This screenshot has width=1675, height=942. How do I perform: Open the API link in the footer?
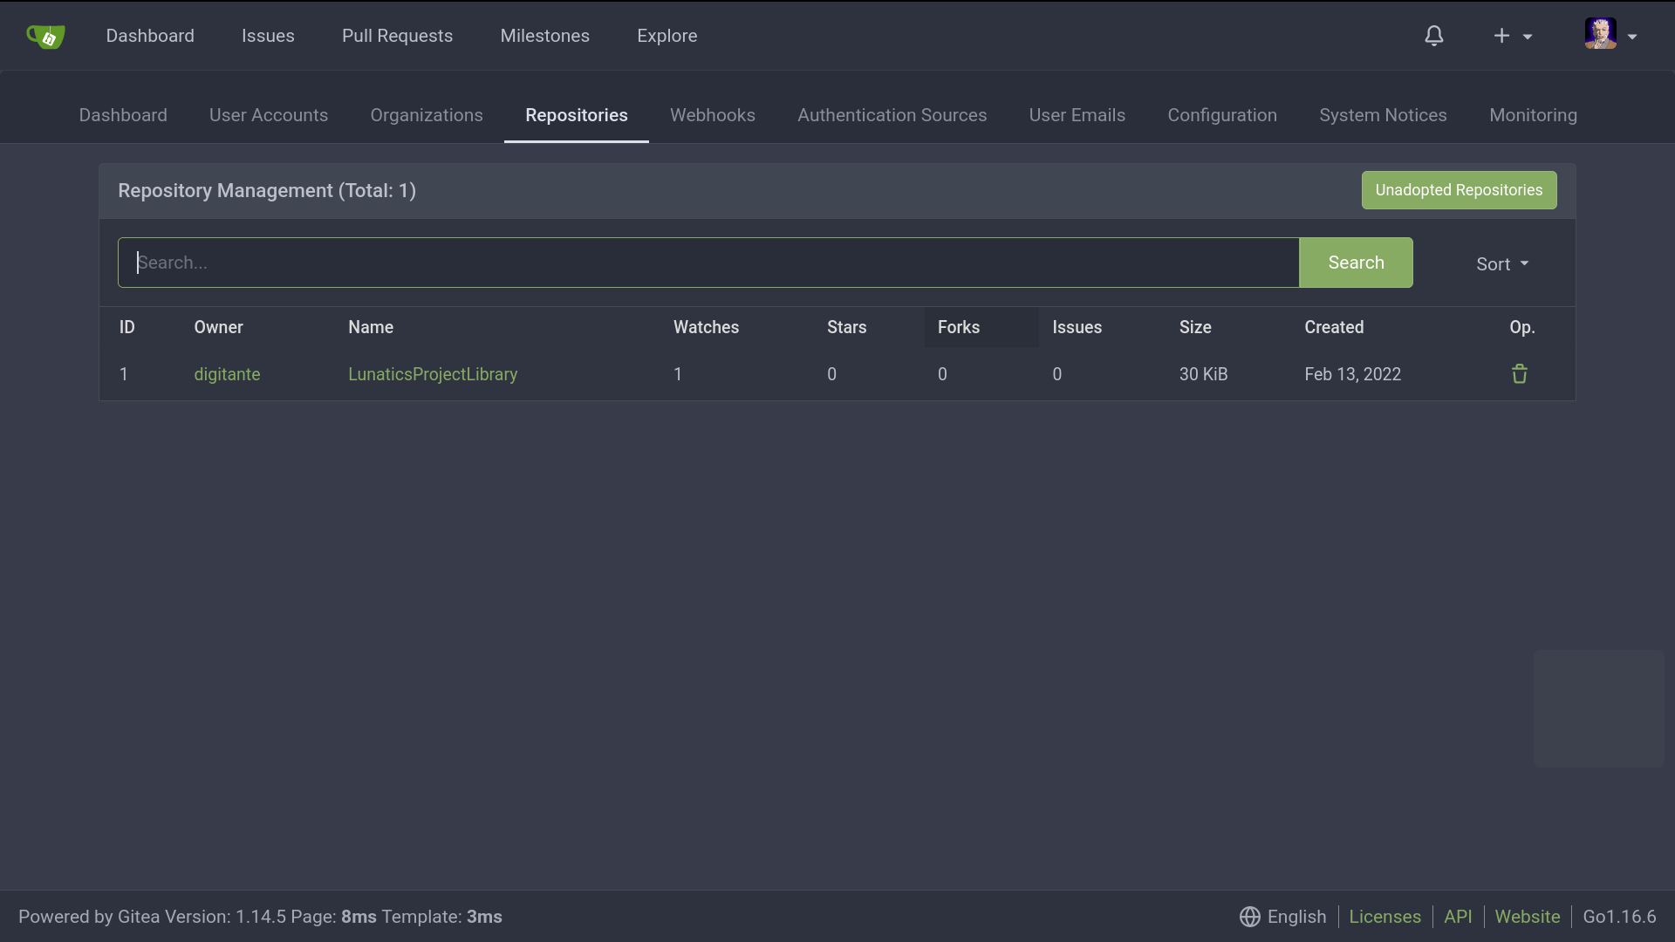pyautogui.click(x=1457, y=917)
